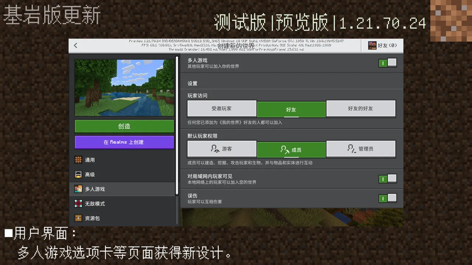The width and height of the screenshot is (472, 265).
Task: Click the 默认玩家权限 label
Action: click(x=202, y=136)
